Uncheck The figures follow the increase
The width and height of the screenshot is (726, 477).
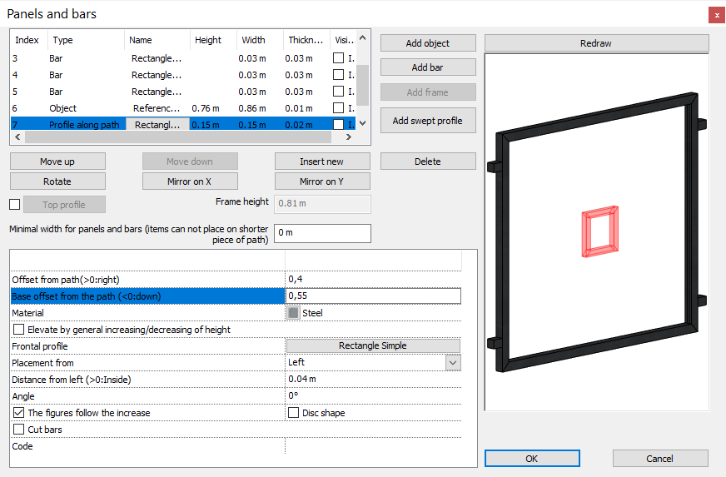19,413
